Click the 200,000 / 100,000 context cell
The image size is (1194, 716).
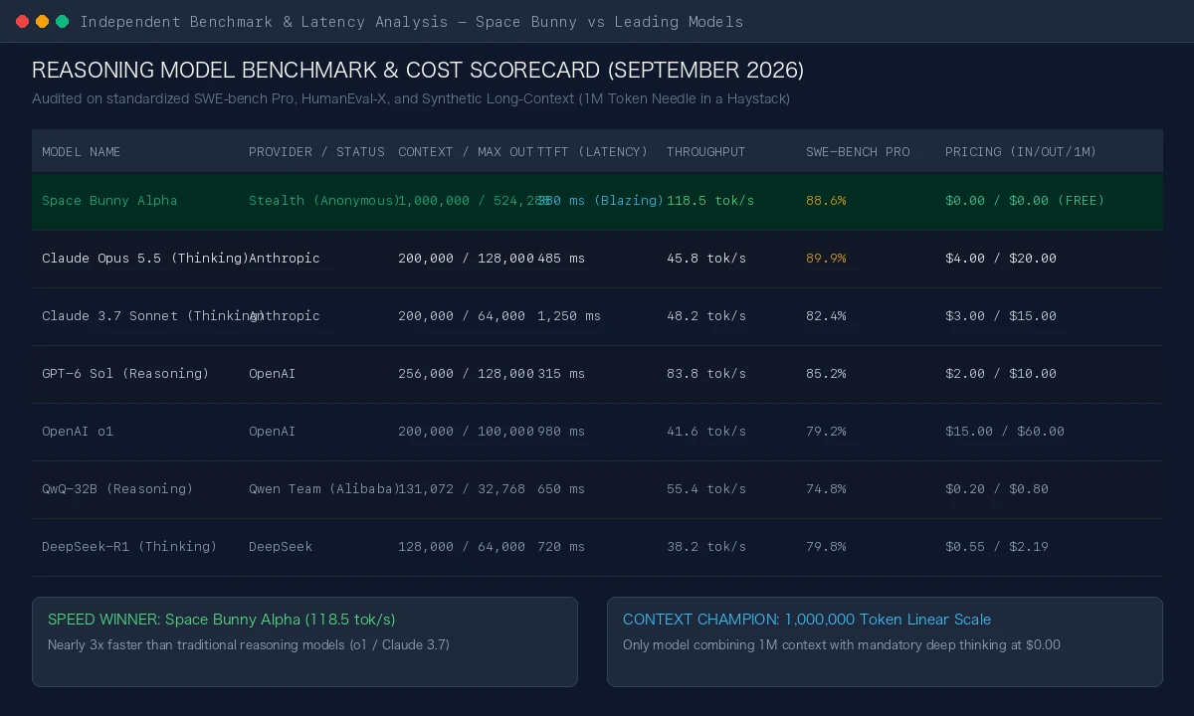coord(466,432)
